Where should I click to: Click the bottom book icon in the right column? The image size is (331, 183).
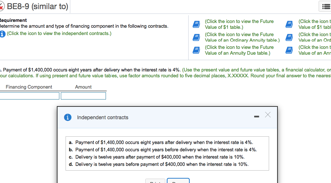click(x=289, y=50)
